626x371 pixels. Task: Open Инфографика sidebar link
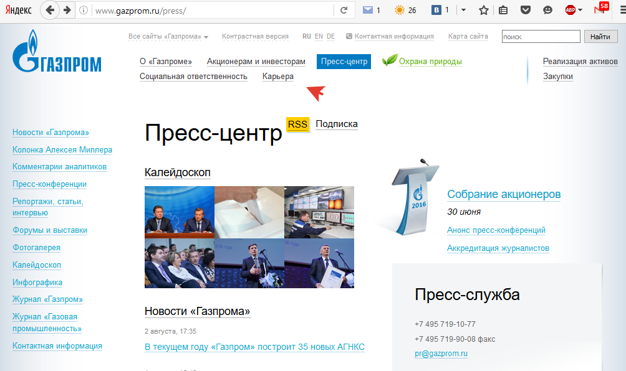point(37,282)
